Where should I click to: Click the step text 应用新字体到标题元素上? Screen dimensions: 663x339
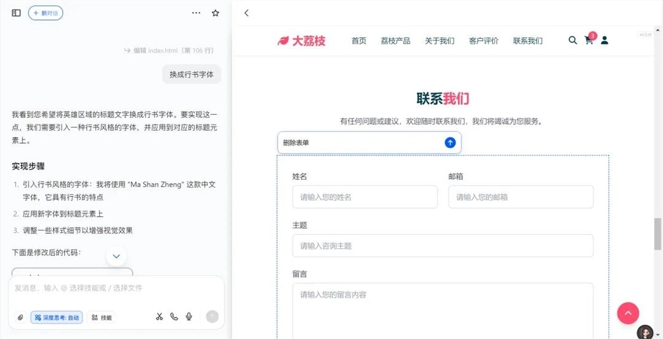point(63,214)
